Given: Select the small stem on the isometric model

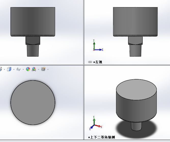Looking at the screenshot, I should pyautogui.click(x=136, y=126).
